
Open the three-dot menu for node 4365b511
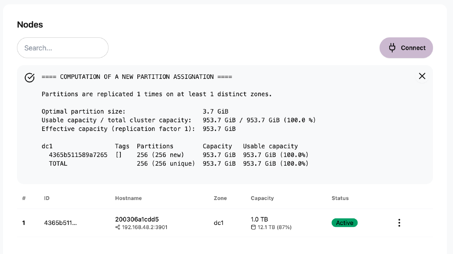point(399,223)
